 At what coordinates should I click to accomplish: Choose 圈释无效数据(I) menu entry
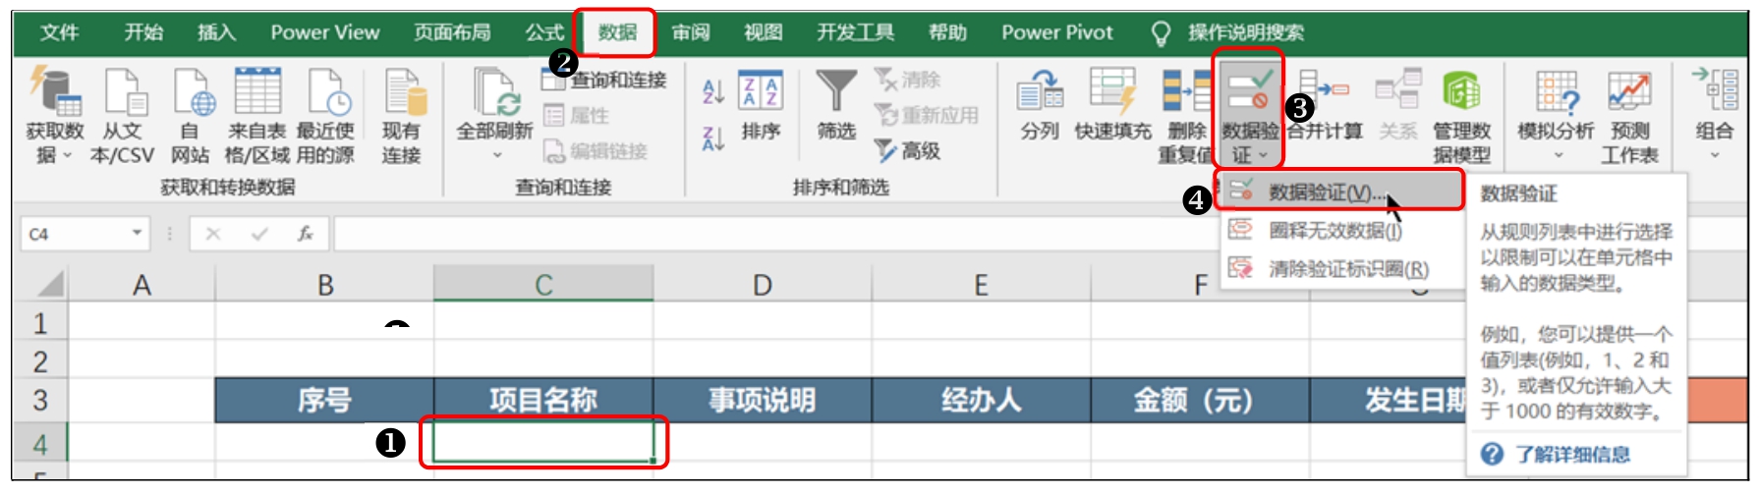[1340, 231]
